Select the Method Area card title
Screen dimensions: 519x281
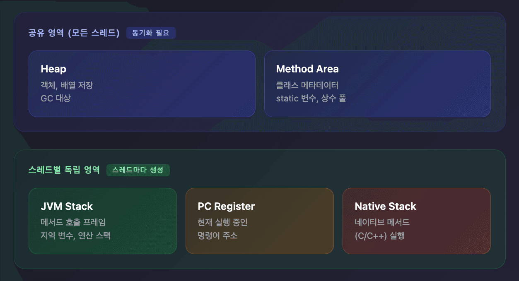[x=307, y=69]
